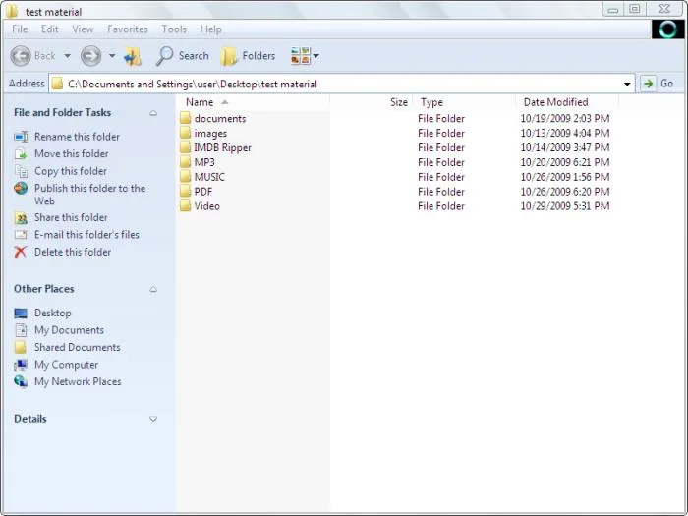Screen dimensions: 688x516
Task: Toggle the Folders pane button
Action: click(x=248, y=56)
